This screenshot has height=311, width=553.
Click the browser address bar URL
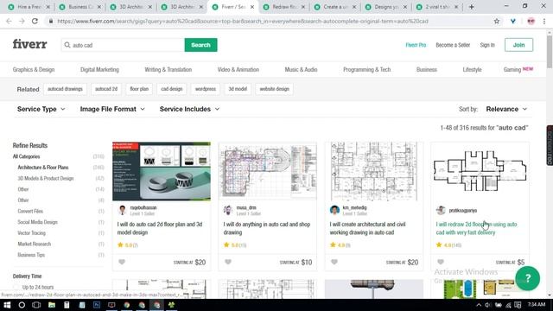coord(243,21)
